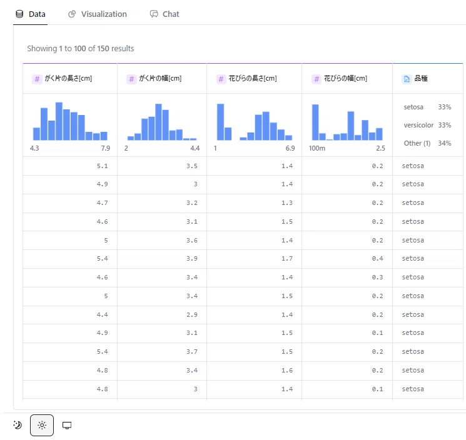Click the database icon beside Data
466x440 pixels.
pyautogui.click(x=19, y=14)
